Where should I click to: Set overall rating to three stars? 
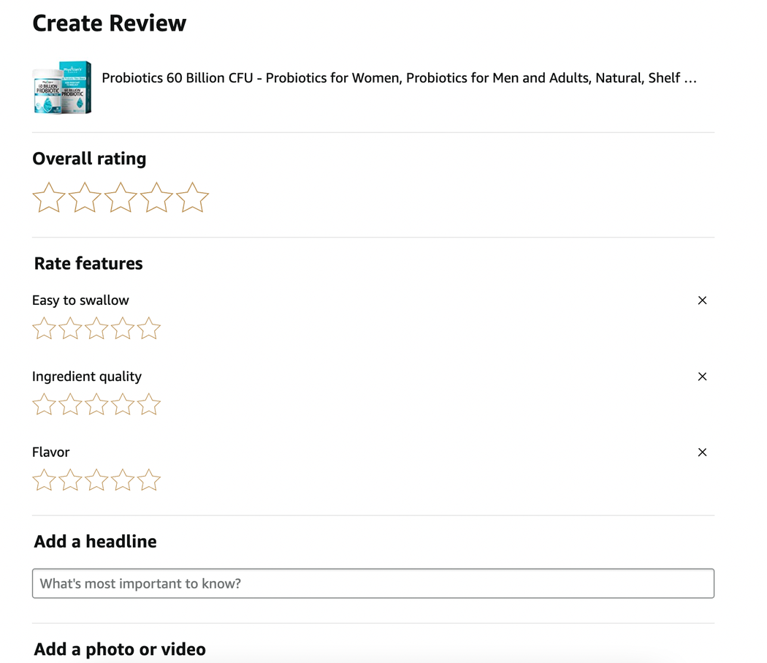click(121, 198)
